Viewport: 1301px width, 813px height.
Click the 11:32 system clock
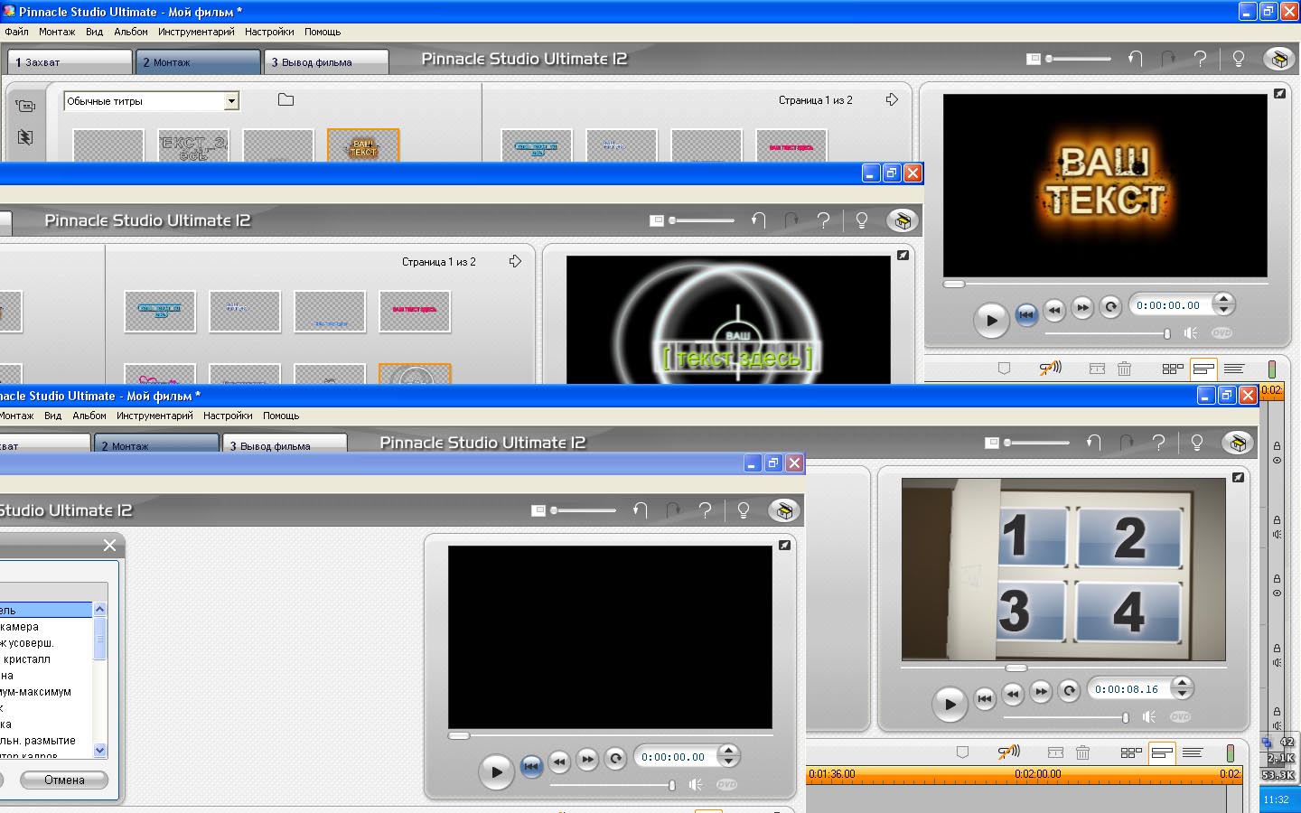coord(1276,799)
